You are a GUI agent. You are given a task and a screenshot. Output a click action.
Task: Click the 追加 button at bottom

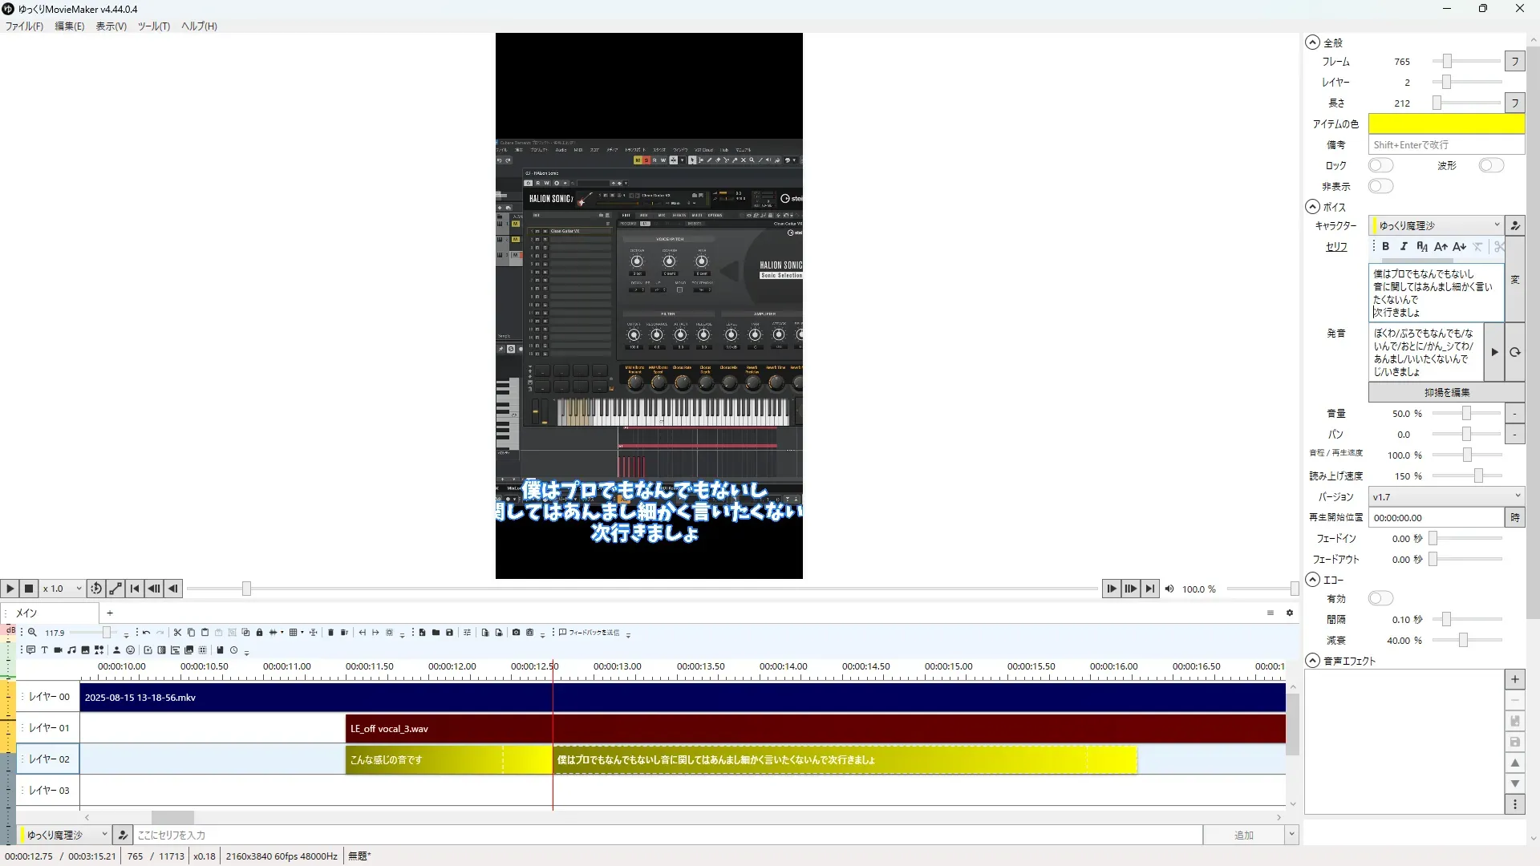(x=1243, y=836)
